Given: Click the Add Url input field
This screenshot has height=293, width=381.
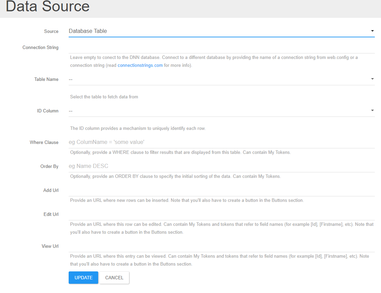Looking at the screenshot, I should [x=222, y=191].
